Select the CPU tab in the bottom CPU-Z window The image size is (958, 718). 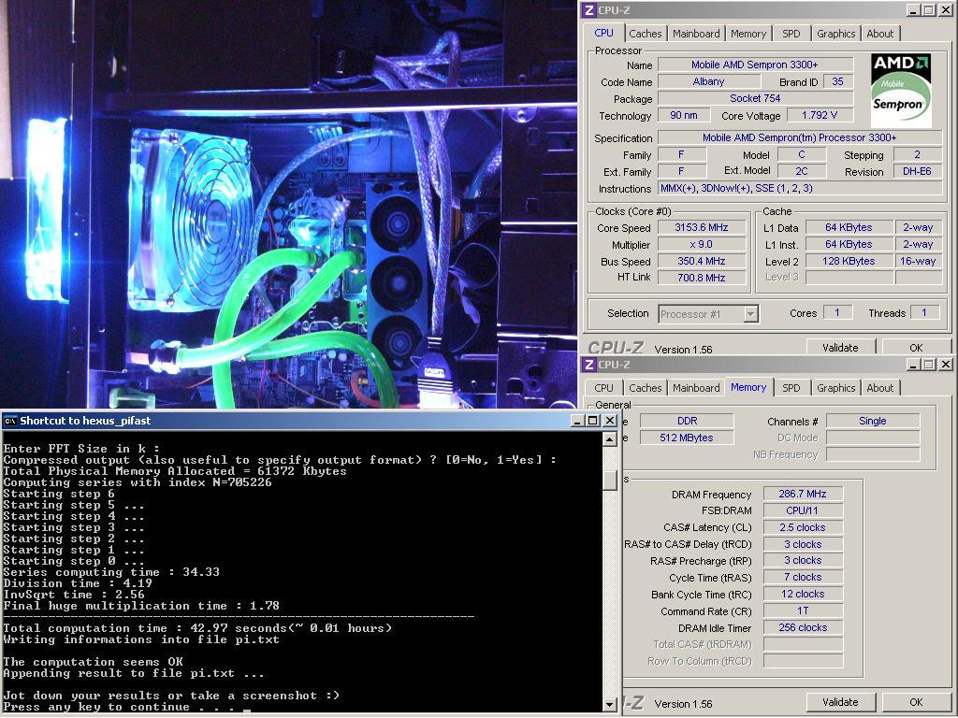point(603,388)
